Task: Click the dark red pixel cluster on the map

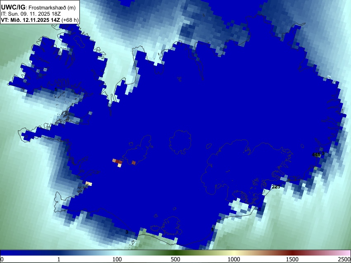Action: point(119,162)
